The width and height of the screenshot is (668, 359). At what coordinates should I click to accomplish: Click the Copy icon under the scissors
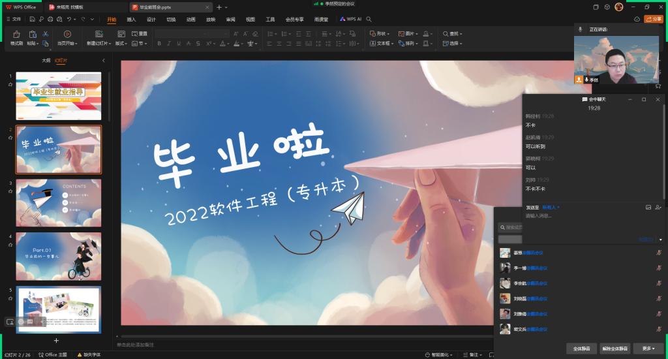pos(45,44)
